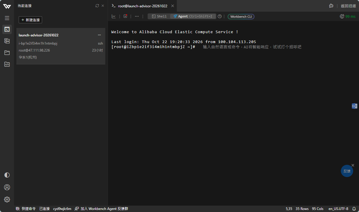Toggle the dark/light theme icon
Screen dimensions: 359x212
pos(7,175)
